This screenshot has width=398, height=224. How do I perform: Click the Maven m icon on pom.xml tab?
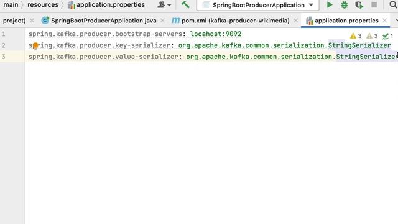[175, 21]
